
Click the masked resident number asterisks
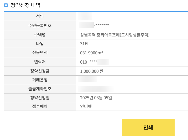click(x=102, y=25)
